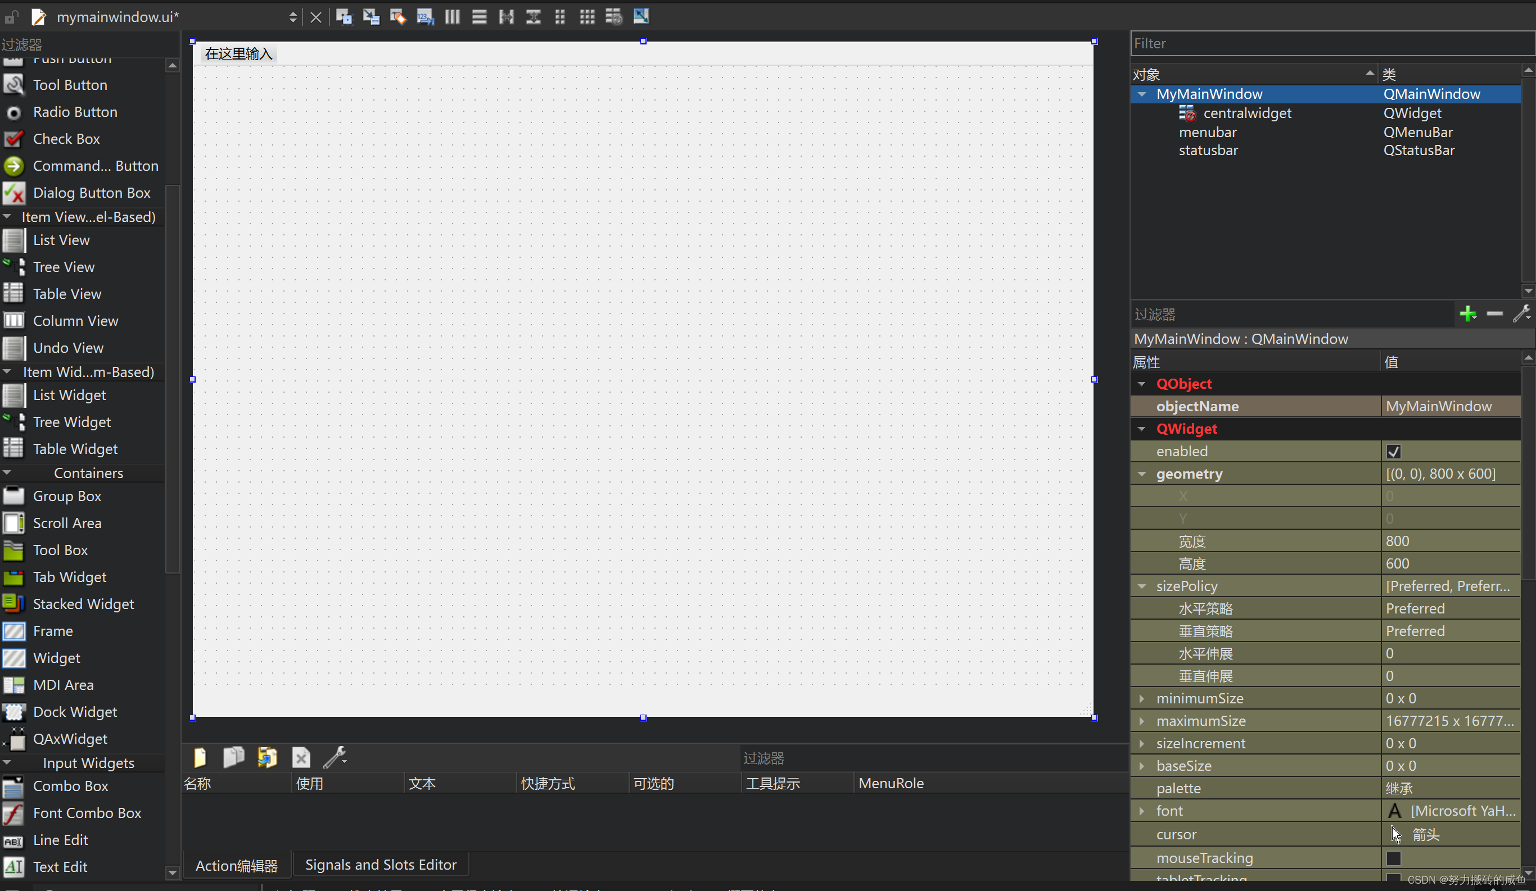Click the 在这里输入 menu placeholder

click(x=238, y=53)
